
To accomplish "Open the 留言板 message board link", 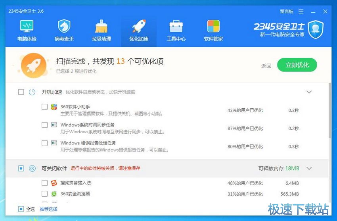I will click(287, 12).
